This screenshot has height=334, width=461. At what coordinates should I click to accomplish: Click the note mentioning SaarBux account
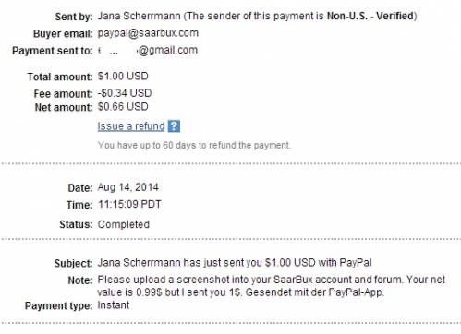coord(272,286)
